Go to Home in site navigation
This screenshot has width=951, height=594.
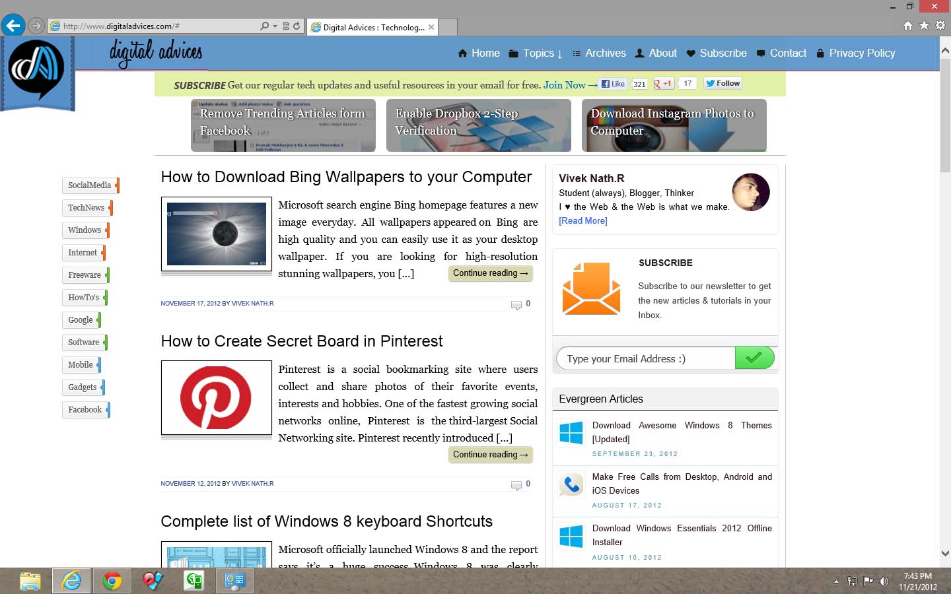pyautogui.click(x=479, y=53)
